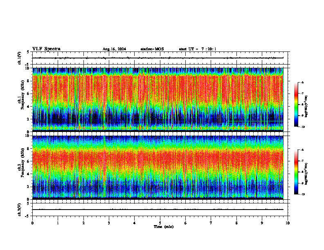Click the green horizontal line in ch.1 spectrogram
324x250 pixels.
point(255,121)
